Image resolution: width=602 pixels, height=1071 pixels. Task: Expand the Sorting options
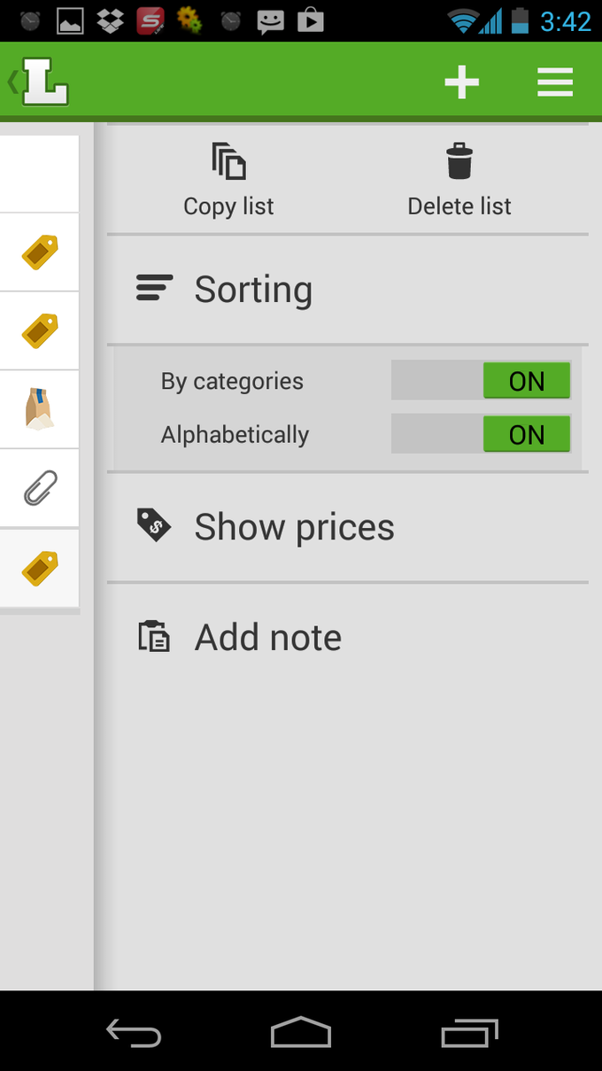point(254,289)
